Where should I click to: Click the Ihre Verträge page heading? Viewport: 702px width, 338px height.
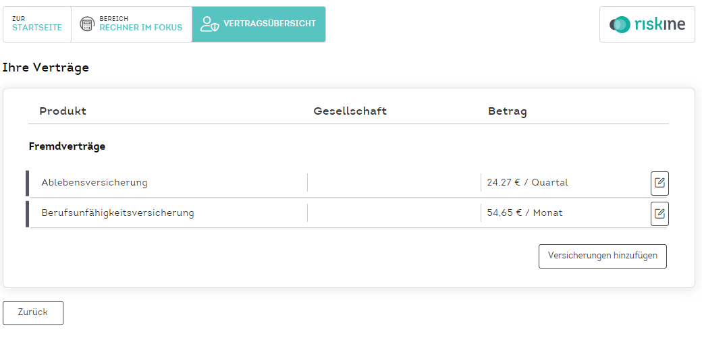click(x=46, y=67)
